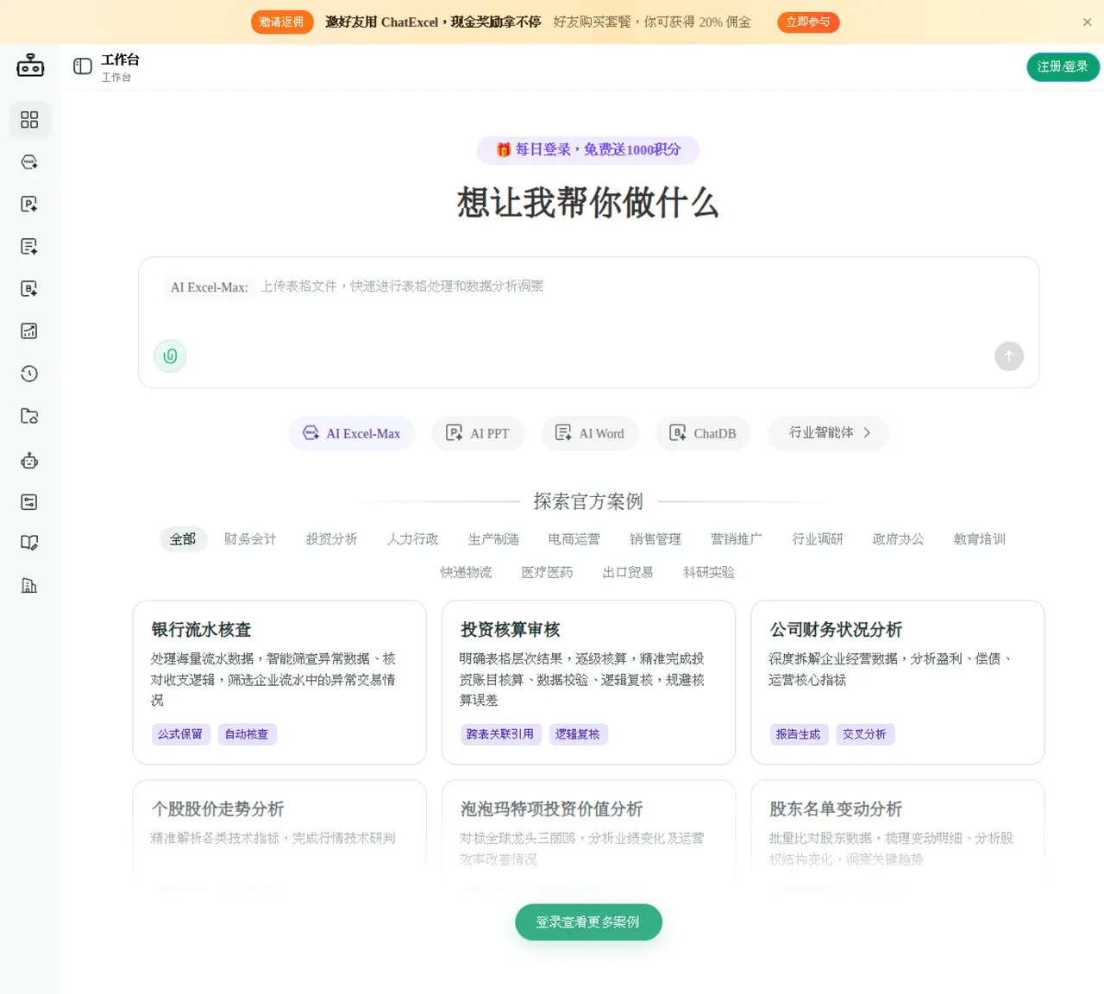Image resolution: width=1104 pixels, height=994 pixels.
Task: Click the 探索官方案例 section heading
Action: 588,501
